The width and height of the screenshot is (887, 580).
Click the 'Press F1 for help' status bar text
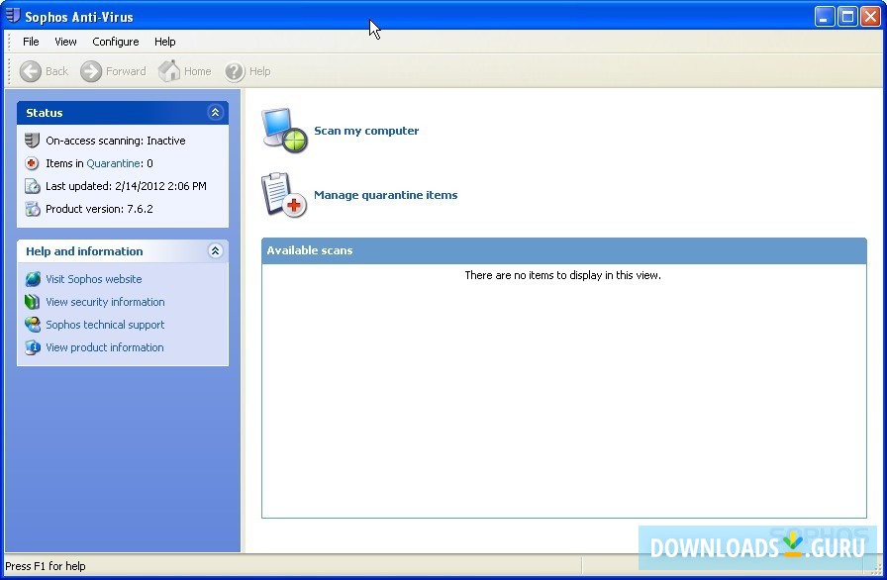(x=46, y=566)
